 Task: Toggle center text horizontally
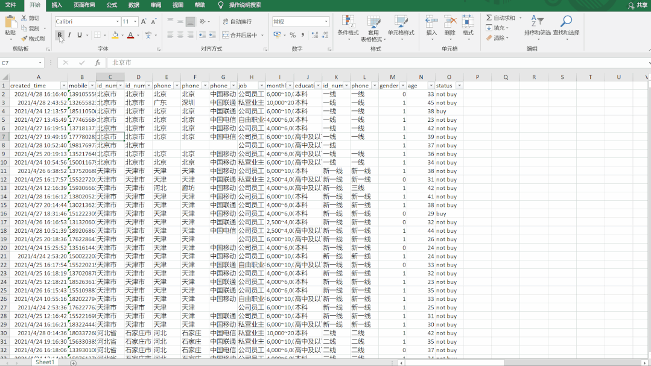pyautogui.click(x=180, y=35)
